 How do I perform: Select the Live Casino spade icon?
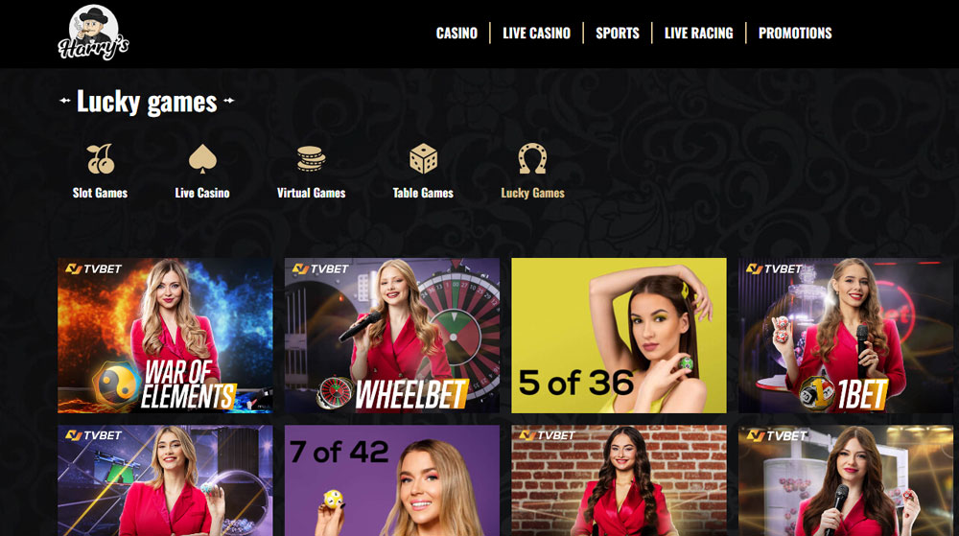(x=202, y=159)
